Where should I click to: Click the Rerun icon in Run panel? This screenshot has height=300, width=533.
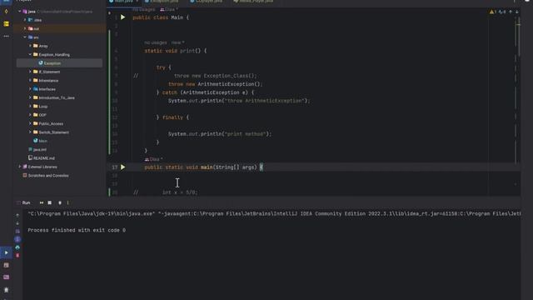pyautogui.click(x=42, y=202)
